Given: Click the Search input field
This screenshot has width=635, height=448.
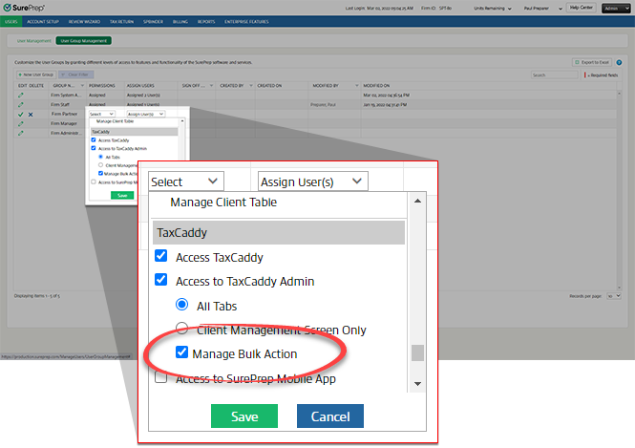Looking at the screenshot, I should tap(554, 75).
